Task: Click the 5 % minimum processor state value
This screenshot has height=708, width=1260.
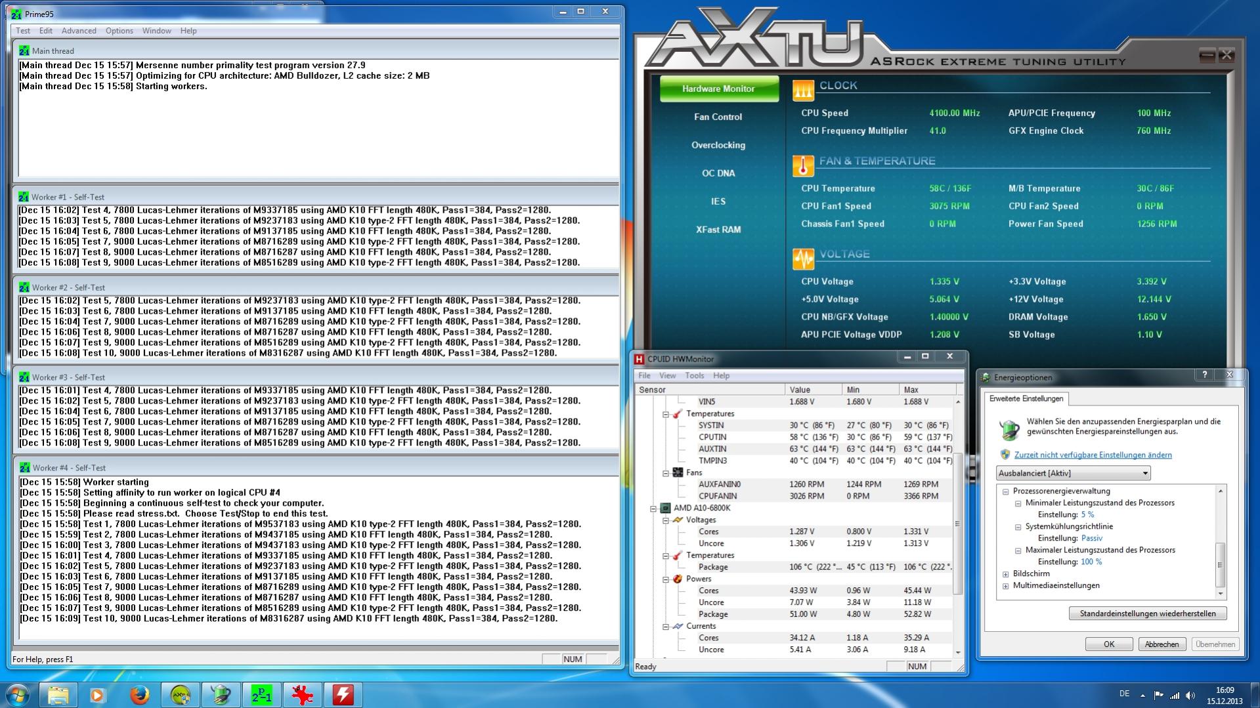Action: click(1087, 515)
